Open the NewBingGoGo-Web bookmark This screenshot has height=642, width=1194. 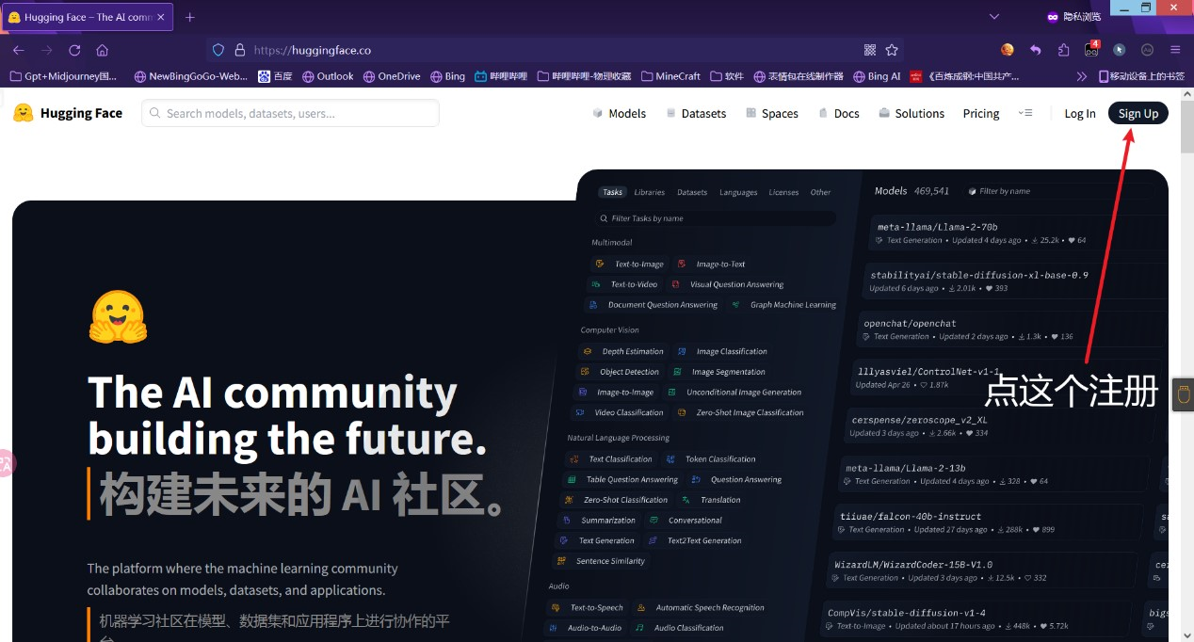click(x=191, y=76)
